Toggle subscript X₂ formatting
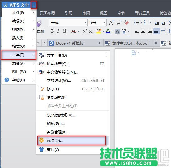This screenshot has width=171, height=168. 91,31
